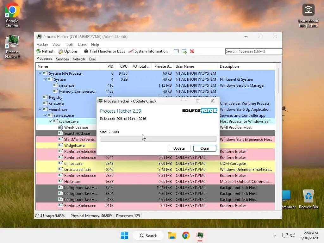Sort by the PID column header

point(107,66)
